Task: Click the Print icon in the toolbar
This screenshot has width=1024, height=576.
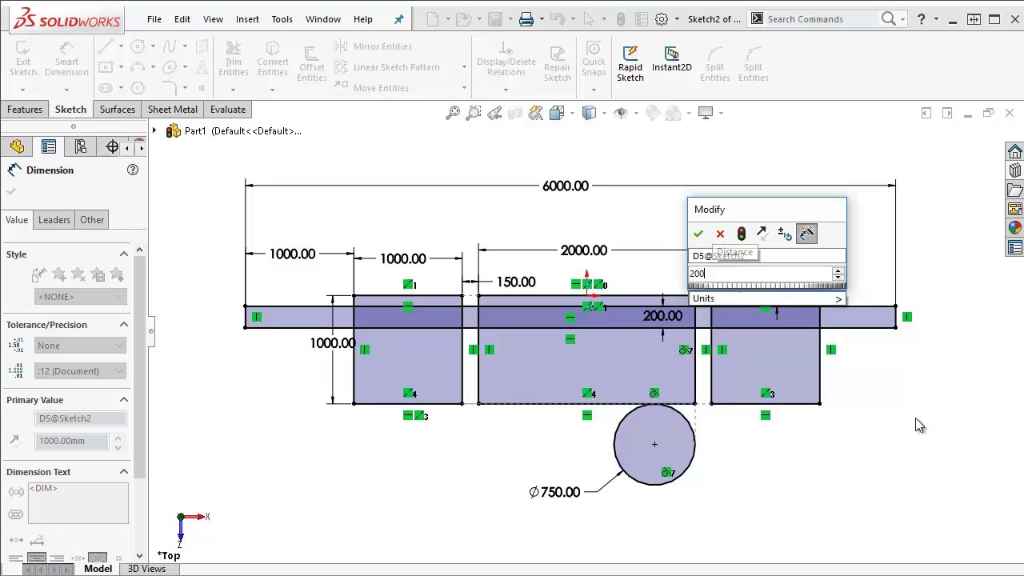Action: [x=526, y=18]
